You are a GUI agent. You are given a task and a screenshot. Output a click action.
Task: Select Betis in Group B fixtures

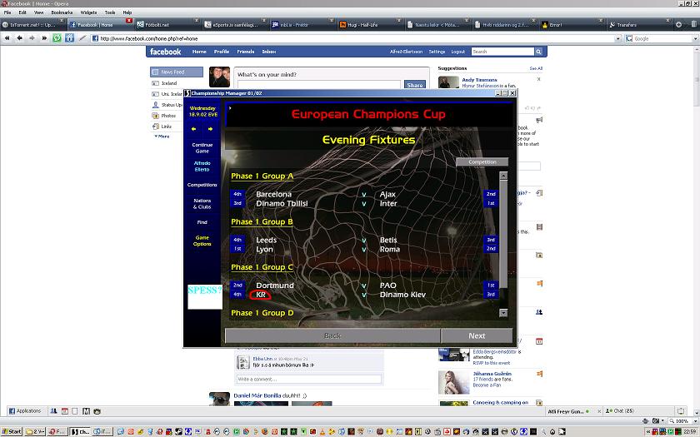[x=388, y=240]
